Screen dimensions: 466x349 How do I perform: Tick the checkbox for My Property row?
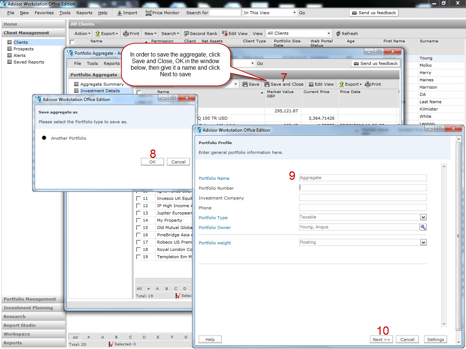tap(138, 220)
